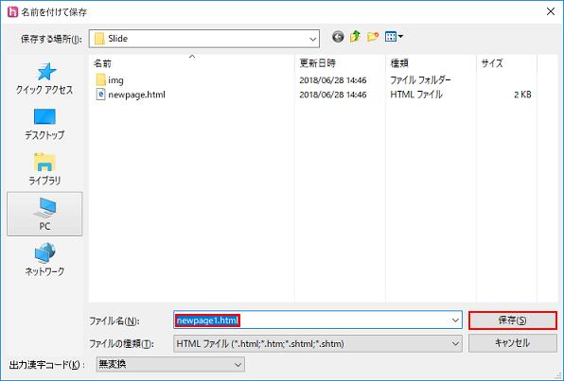Screen dimensions: 564x381
Task: Select クイック アクセス in the sidebar
Action: point(44,79)
